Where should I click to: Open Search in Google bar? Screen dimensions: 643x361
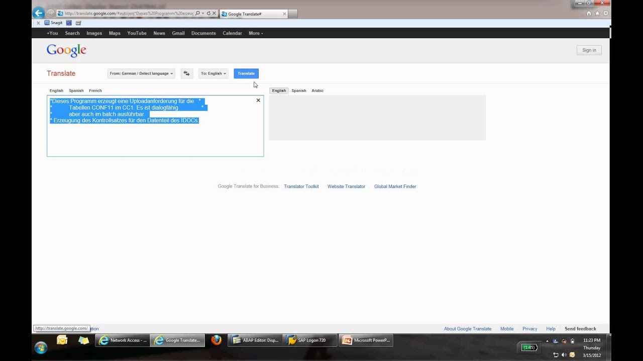[72, 33]
